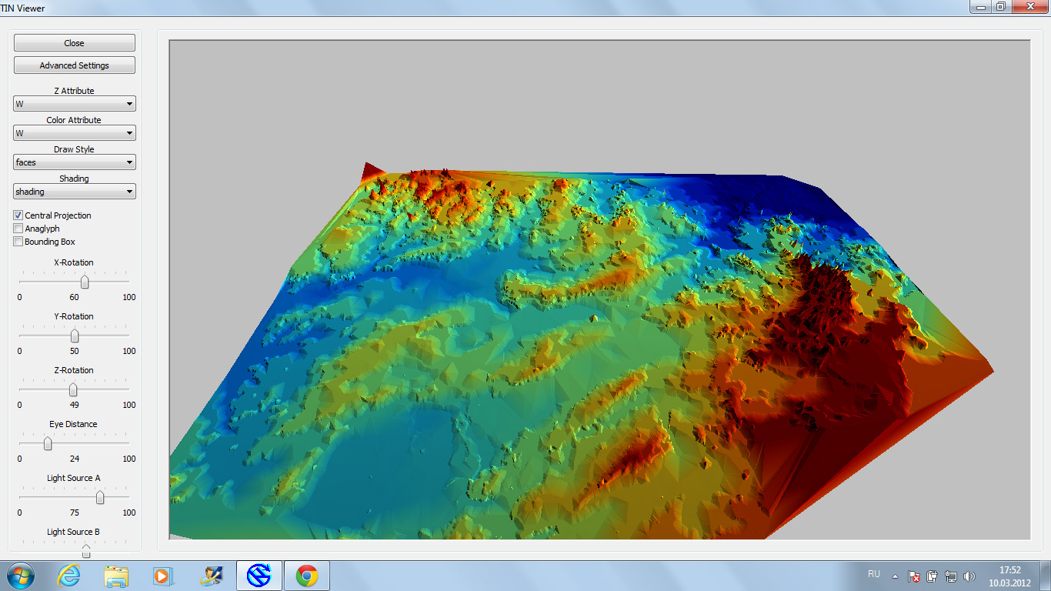
Task: Launch Windows Media Player from taskbar
Action: click(x=162, y=576)
